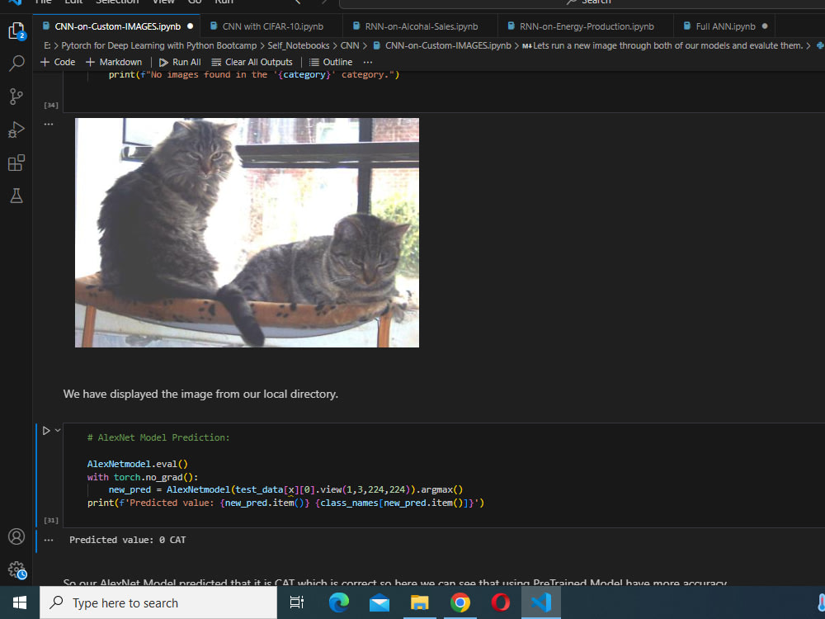The width and height of the screenshot is (825, 619).
Task: Select 'Self_Notebooks' in the breadcrumb
Action: [299, 45]
